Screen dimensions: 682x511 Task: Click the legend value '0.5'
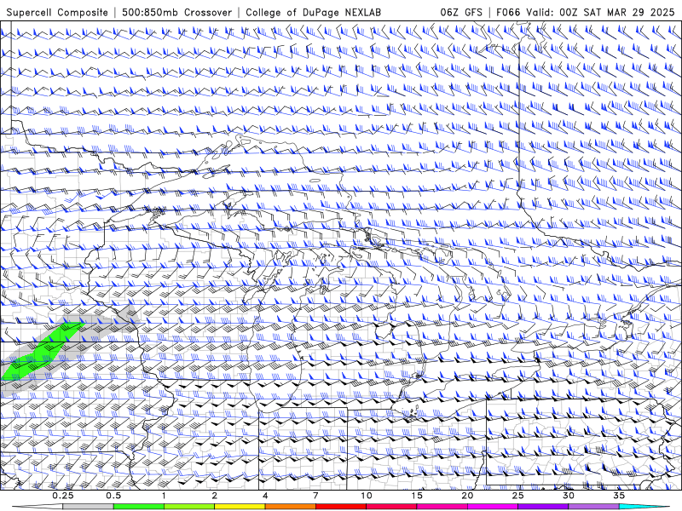click(x=113, y=496)
